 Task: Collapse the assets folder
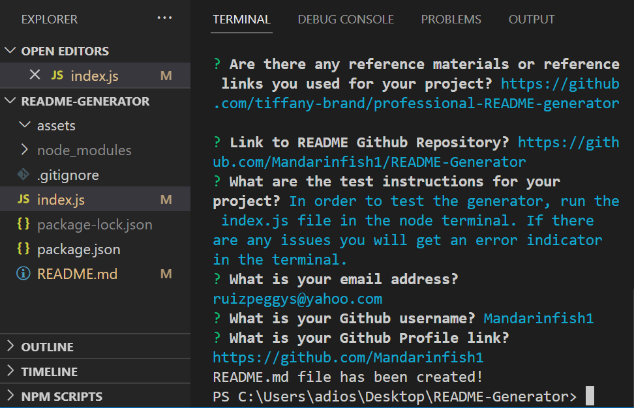(24, 125)
